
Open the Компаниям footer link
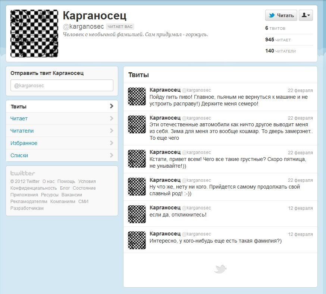63,201
